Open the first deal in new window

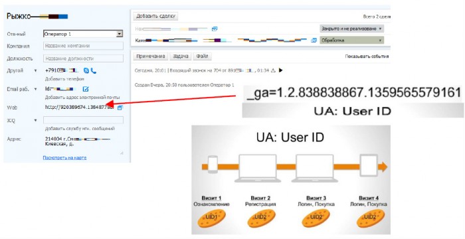(x=215, y=29)
